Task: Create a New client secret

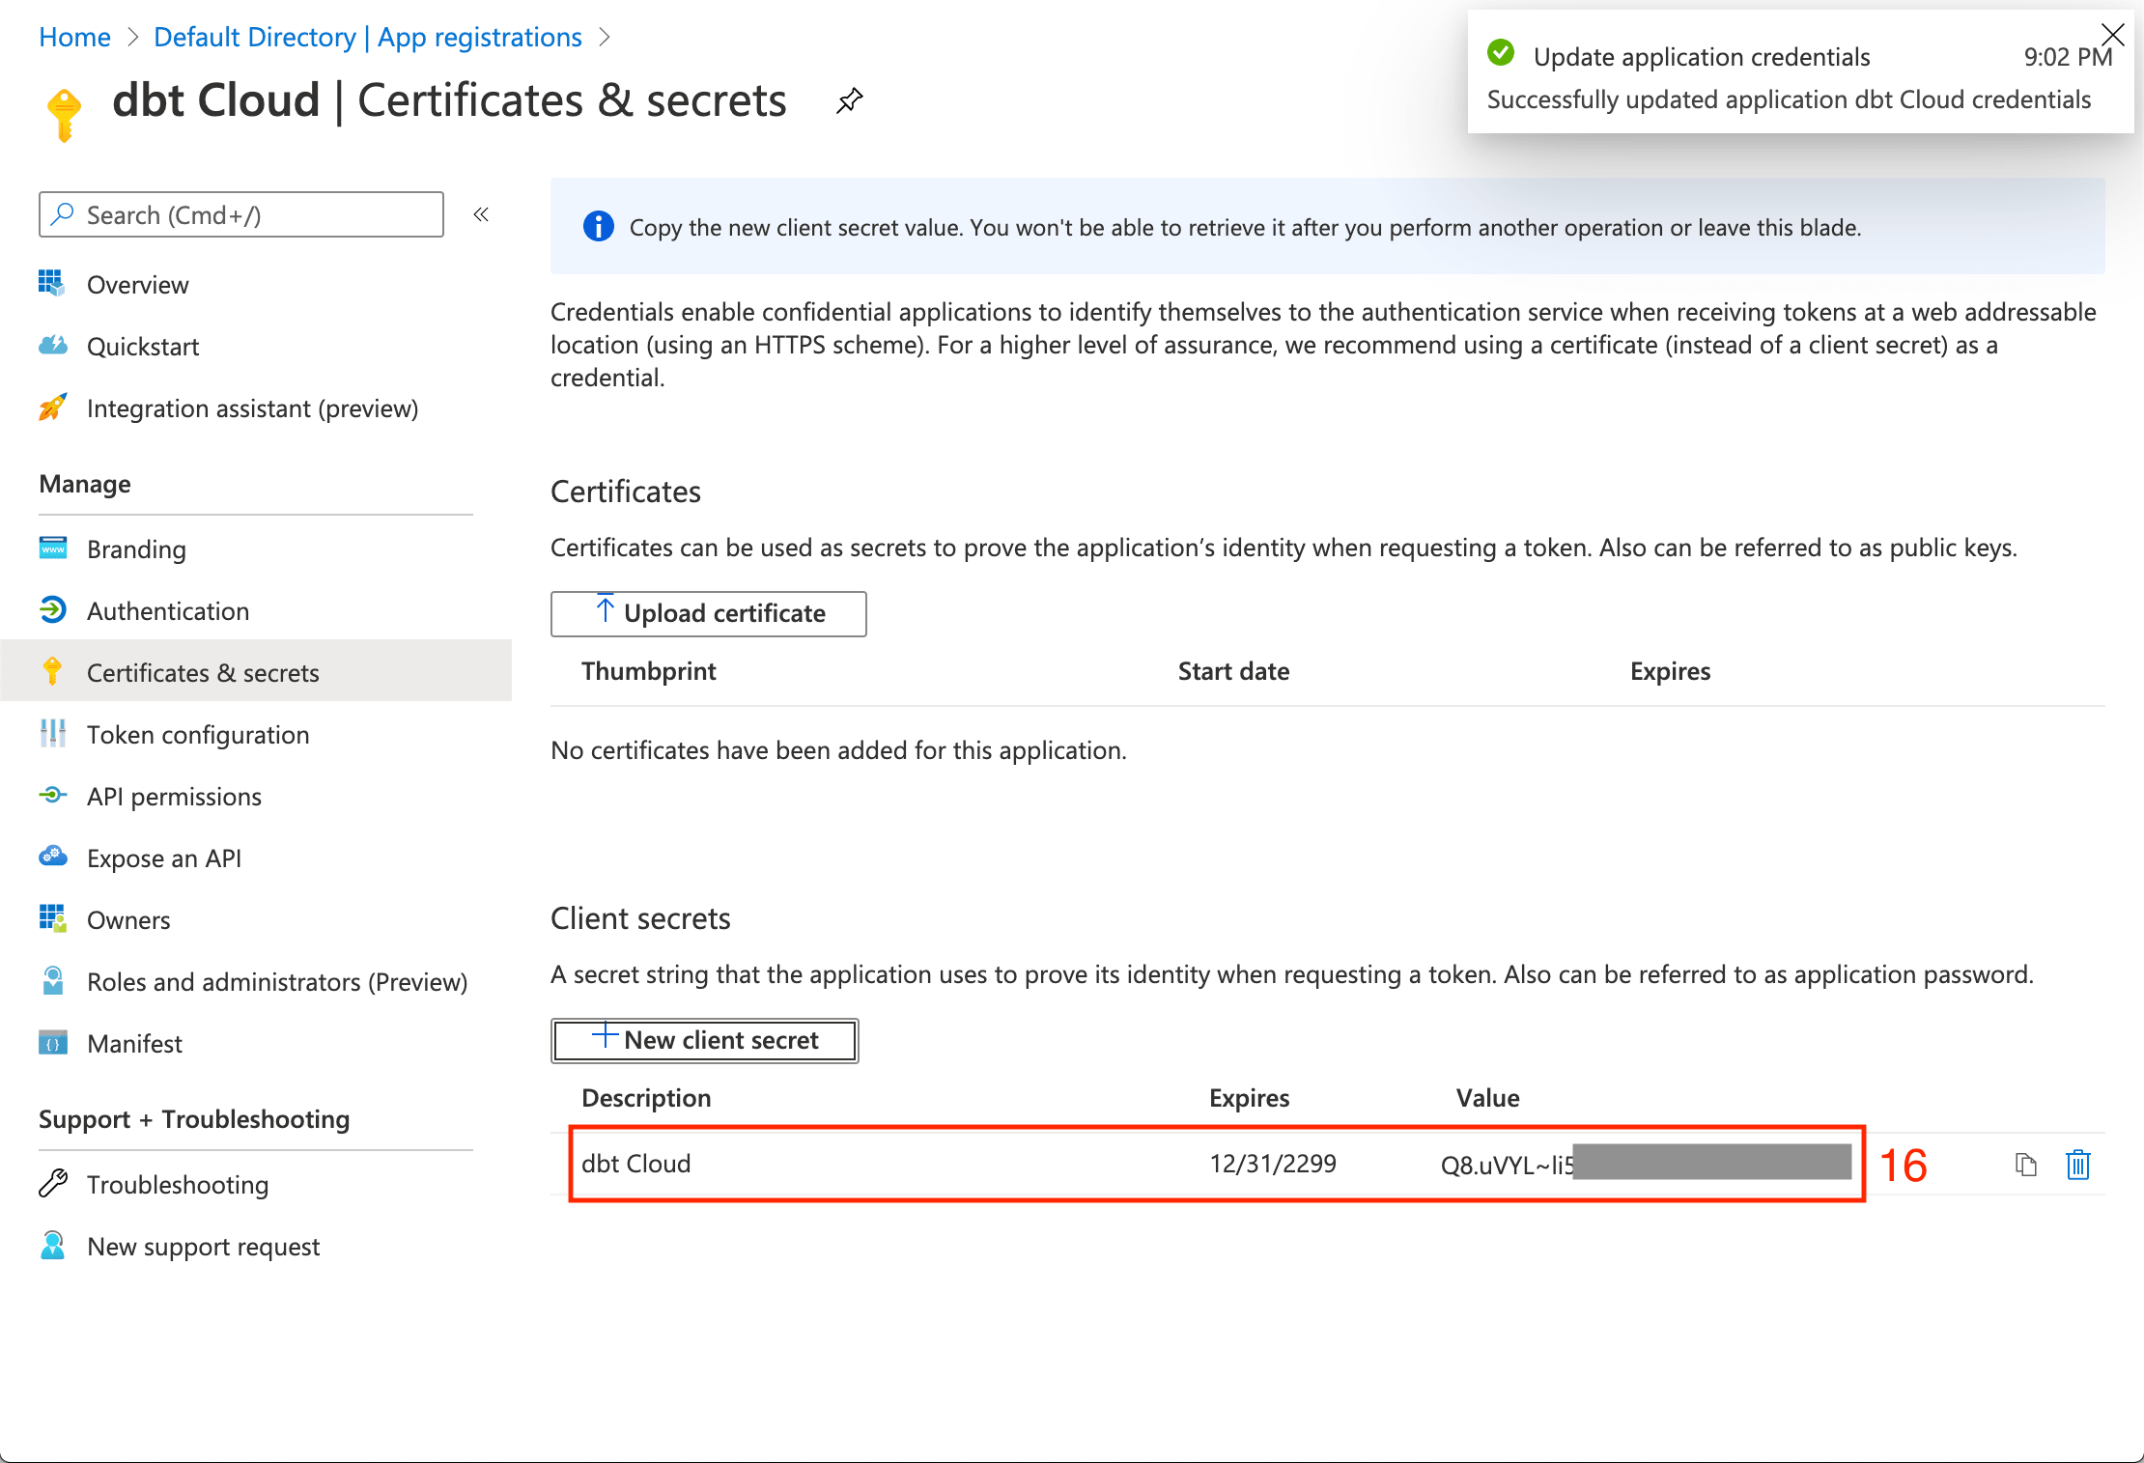Action: click(704, 1040)
